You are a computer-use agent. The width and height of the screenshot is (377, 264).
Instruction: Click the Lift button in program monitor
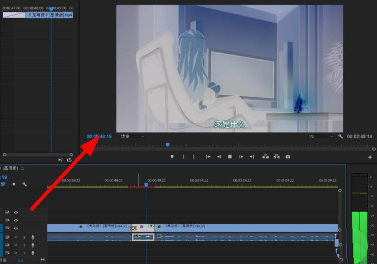pyautogui.click(x=265, y=157)
